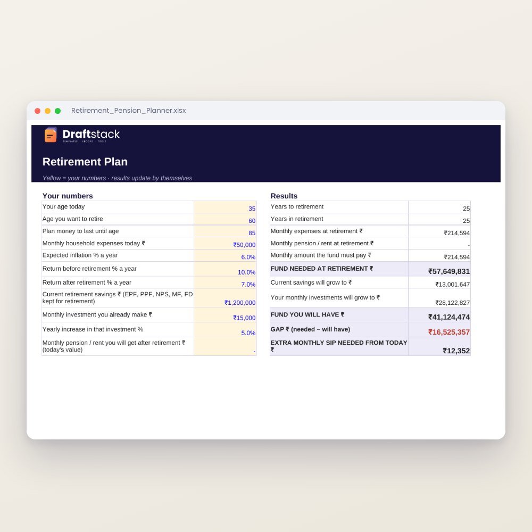Click the 'Years in retirement' label
The height and width of the screenshot is (532, 532).
pos(297,219)
